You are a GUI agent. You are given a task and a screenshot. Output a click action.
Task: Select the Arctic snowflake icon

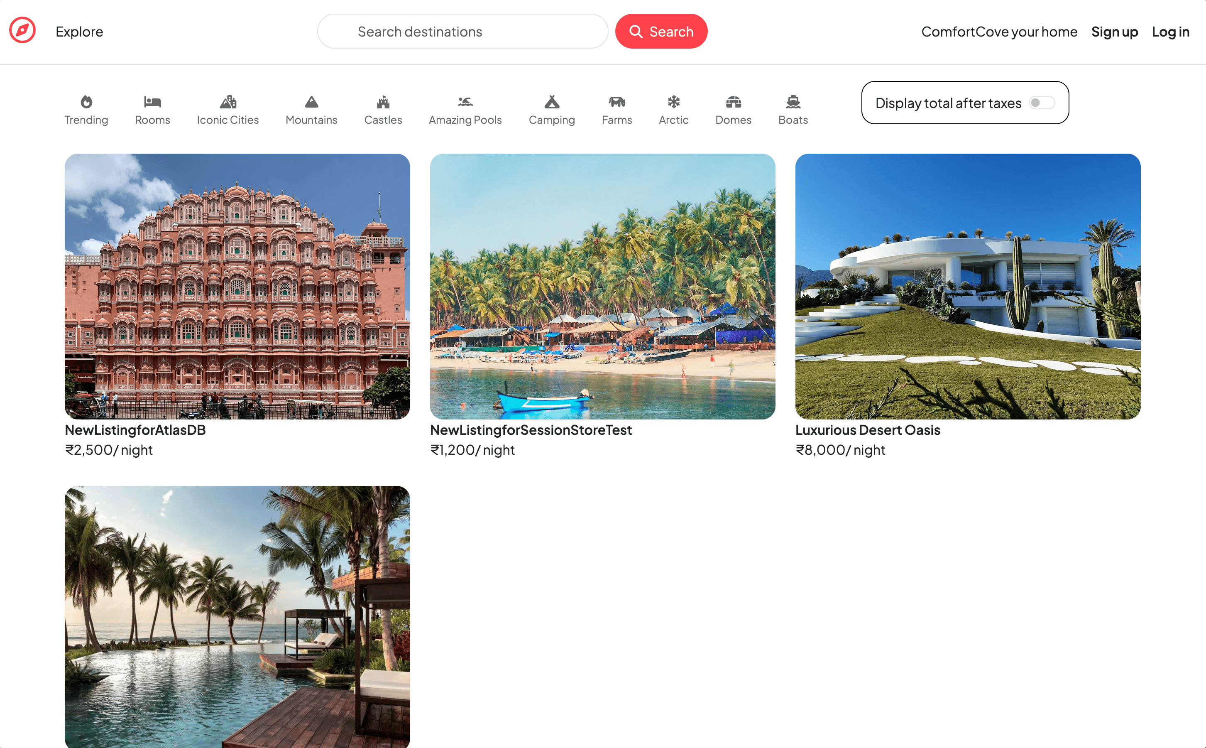tap(673, 102)
